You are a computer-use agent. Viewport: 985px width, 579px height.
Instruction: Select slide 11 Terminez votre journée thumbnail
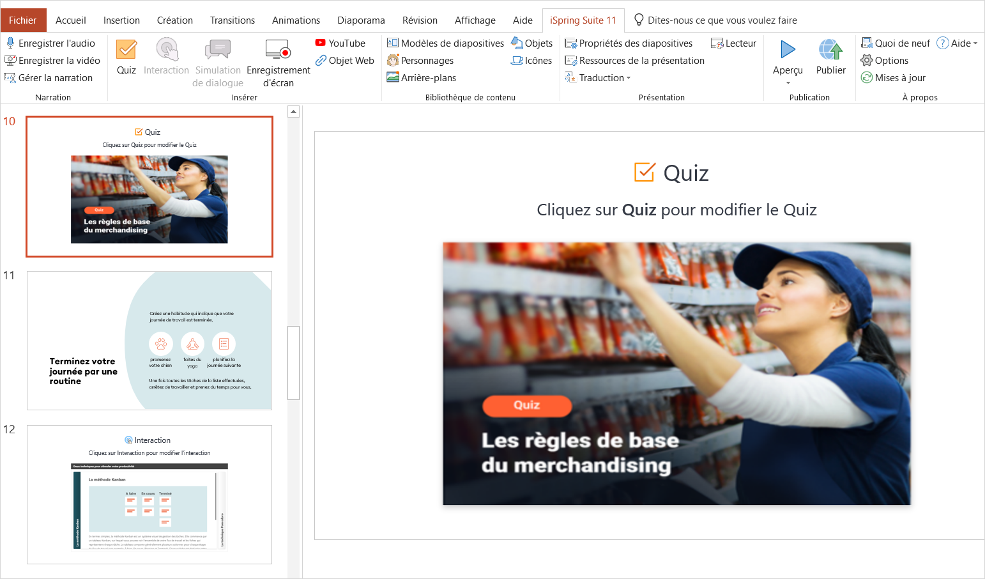[x=149, y=341]
